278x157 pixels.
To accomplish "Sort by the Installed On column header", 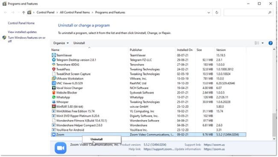I will click(x=185, y=50).
